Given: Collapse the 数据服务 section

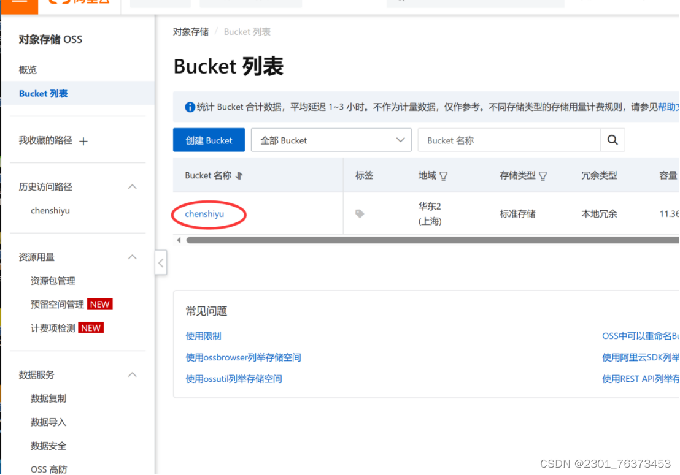Looking at the screenshot, I should 132,374.
